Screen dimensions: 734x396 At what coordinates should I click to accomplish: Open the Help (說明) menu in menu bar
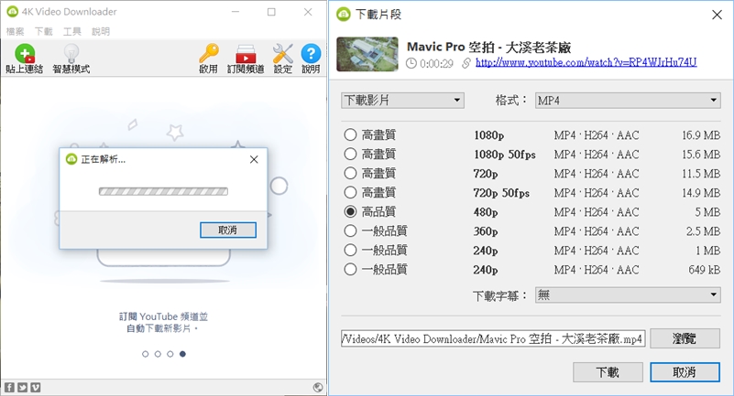[101, 31]
